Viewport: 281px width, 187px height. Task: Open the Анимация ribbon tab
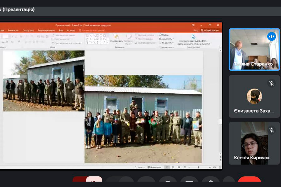[x=13, y=31]
